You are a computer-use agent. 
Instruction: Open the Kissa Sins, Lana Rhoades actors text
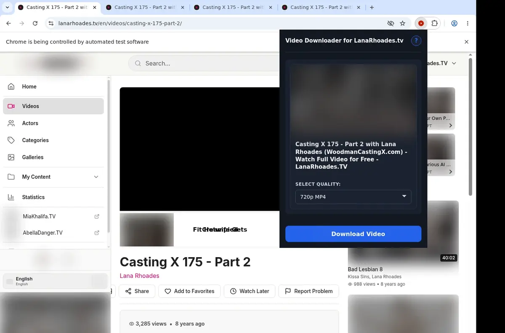pos(375,277)
